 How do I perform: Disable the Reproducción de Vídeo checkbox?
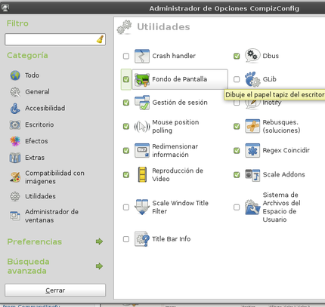126,175
